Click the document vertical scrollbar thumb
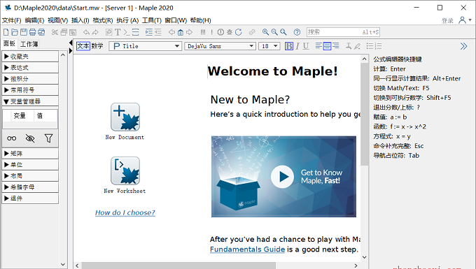 (364, 115)
